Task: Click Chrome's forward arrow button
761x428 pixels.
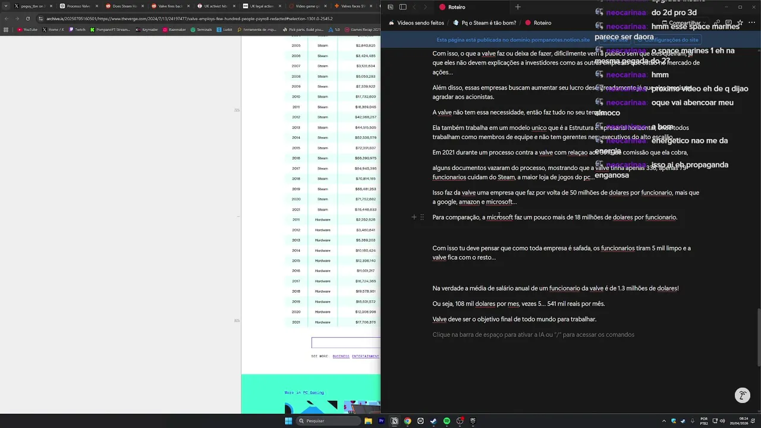Action: point(17,18)
